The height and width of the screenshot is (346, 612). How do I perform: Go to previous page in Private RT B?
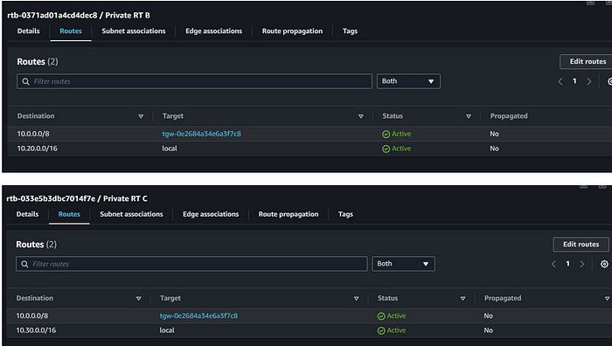coord(560,81)
